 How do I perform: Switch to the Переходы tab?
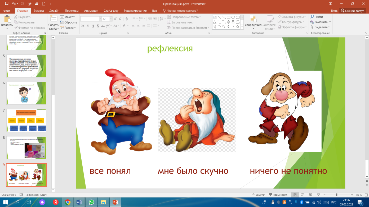[x=72, y=11]
